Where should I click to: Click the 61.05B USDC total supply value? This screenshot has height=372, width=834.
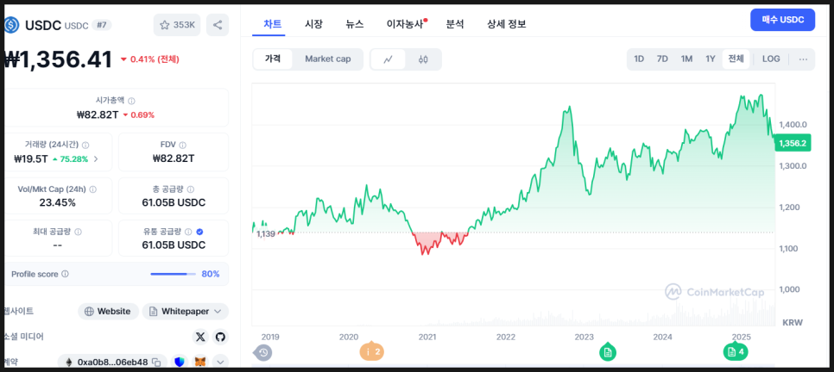pyautogui.click(x=174, y=202)
